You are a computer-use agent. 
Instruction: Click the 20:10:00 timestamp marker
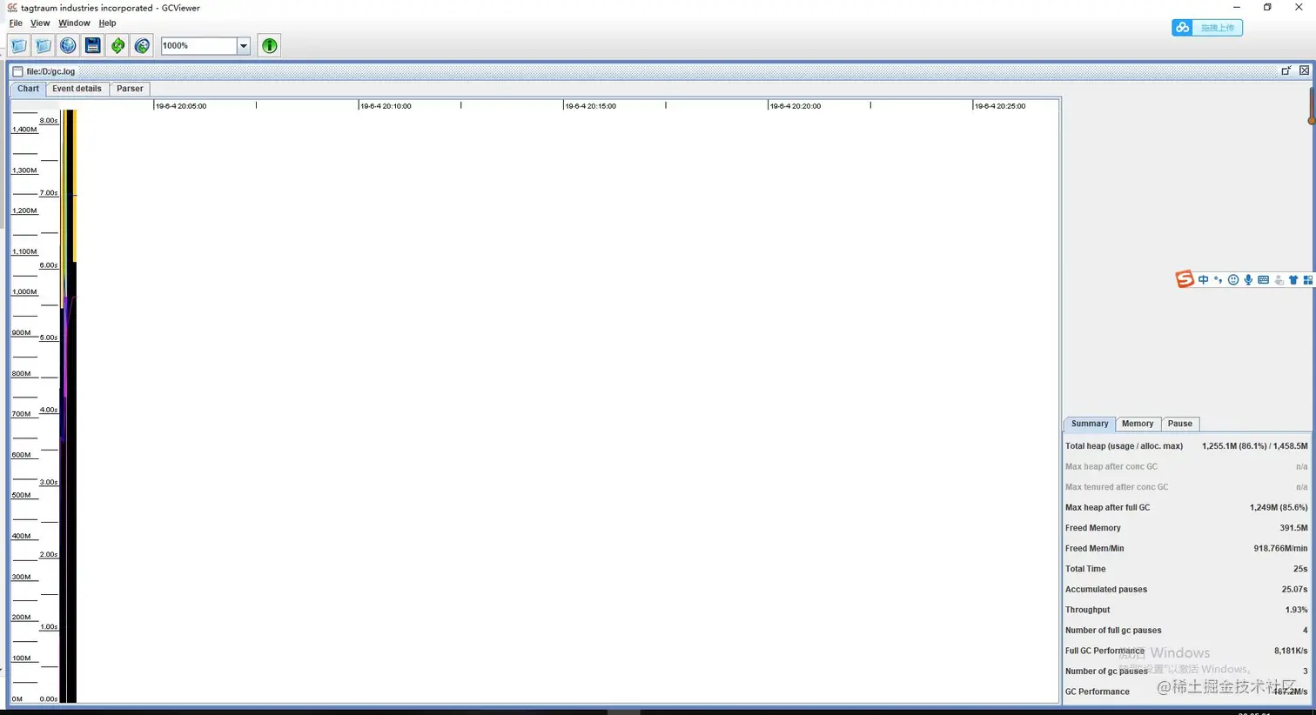(x=386, y=106)
